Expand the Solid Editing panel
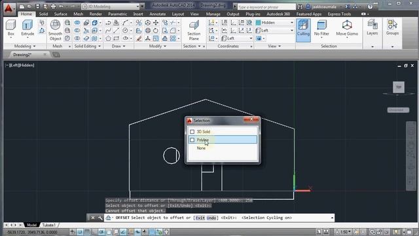The width and height of the screenshot is (419, 236). click(88, 47)
